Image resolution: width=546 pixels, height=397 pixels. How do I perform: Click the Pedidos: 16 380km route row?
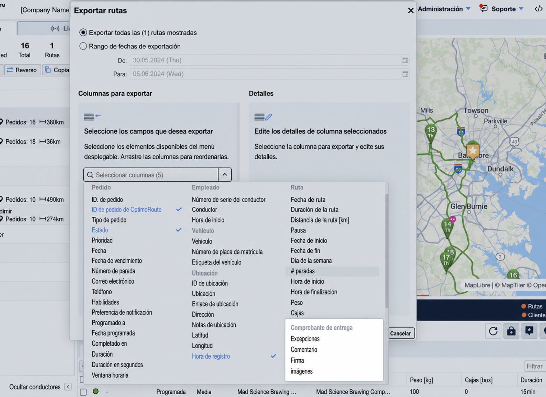tap(35, 122)
